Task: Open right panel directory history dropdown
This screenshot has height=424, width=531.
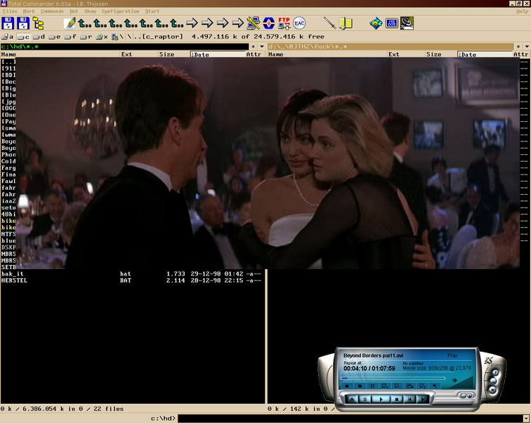Action: 527,46
